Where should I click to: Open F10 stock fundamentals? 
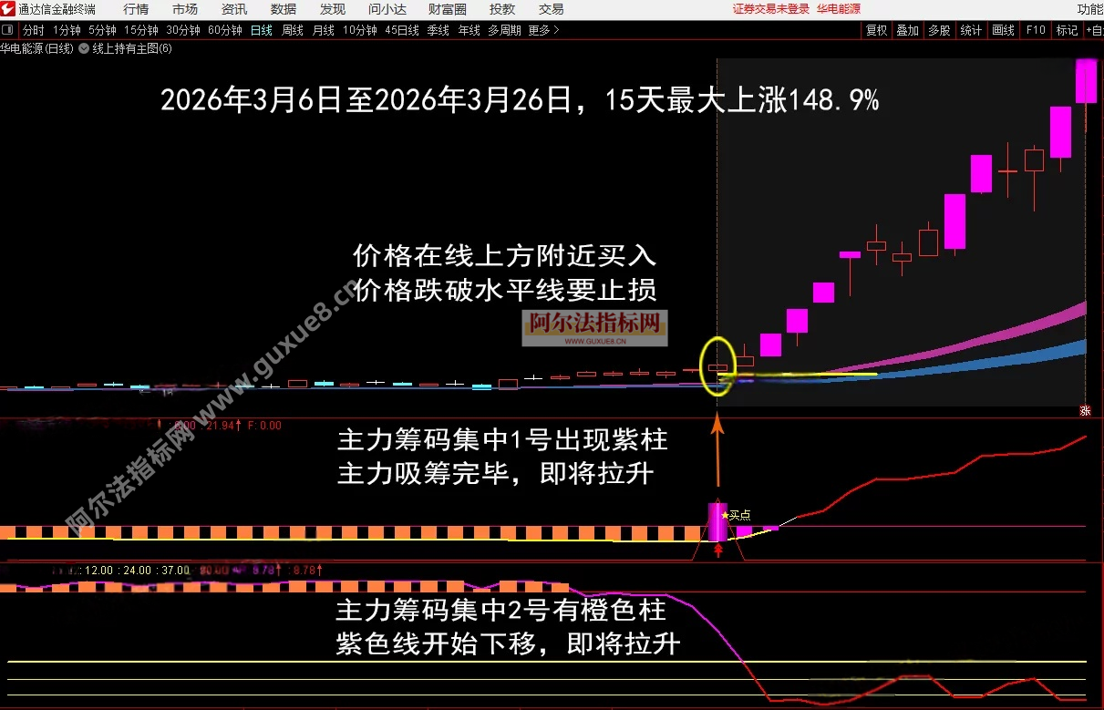1034,29
